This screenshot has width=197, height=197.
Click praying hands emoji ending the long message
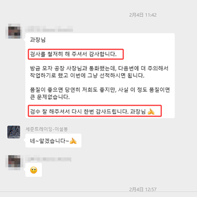click(151, 112)
